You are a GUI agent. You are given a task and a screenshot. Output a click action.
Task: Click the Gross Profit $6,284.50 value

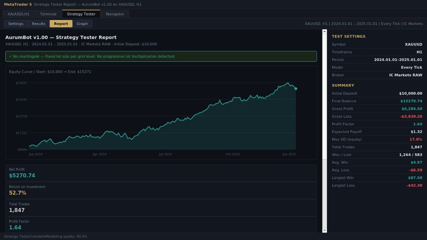[412, 108]
